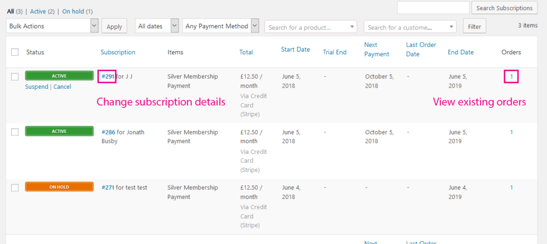Suspend subscription #291
547x244 pixels.
click(36, 87)
